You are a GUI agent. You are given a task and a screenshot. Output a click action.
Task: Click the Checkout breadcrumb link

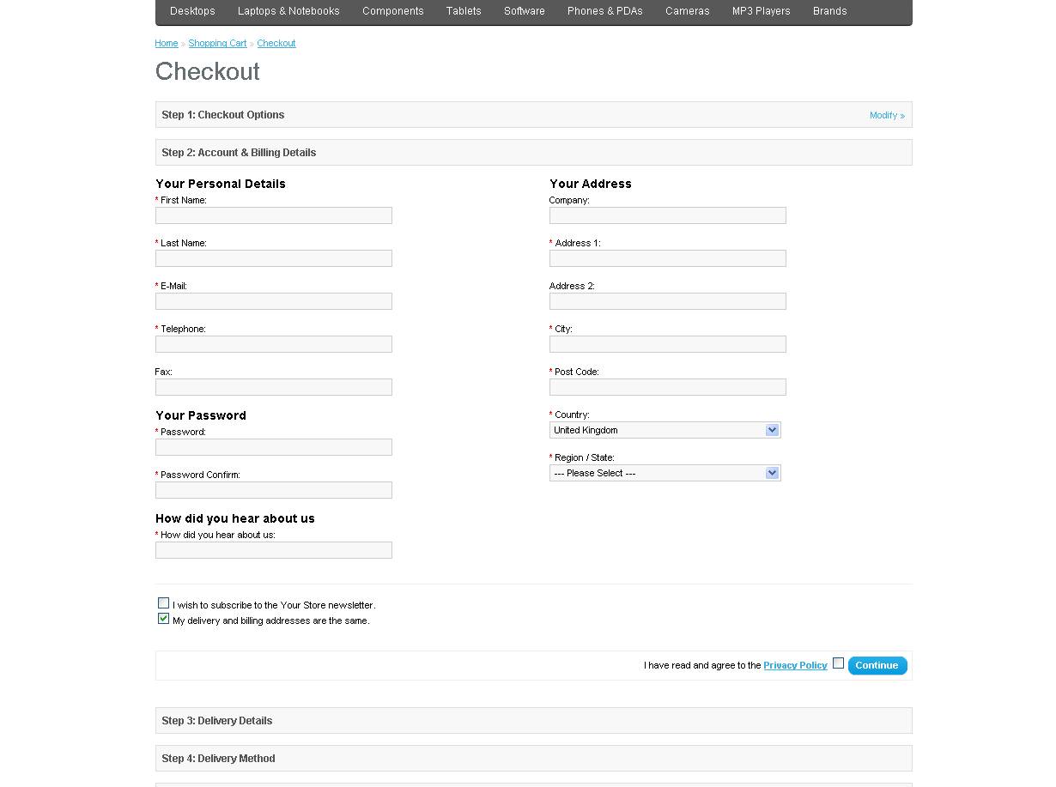276,43
